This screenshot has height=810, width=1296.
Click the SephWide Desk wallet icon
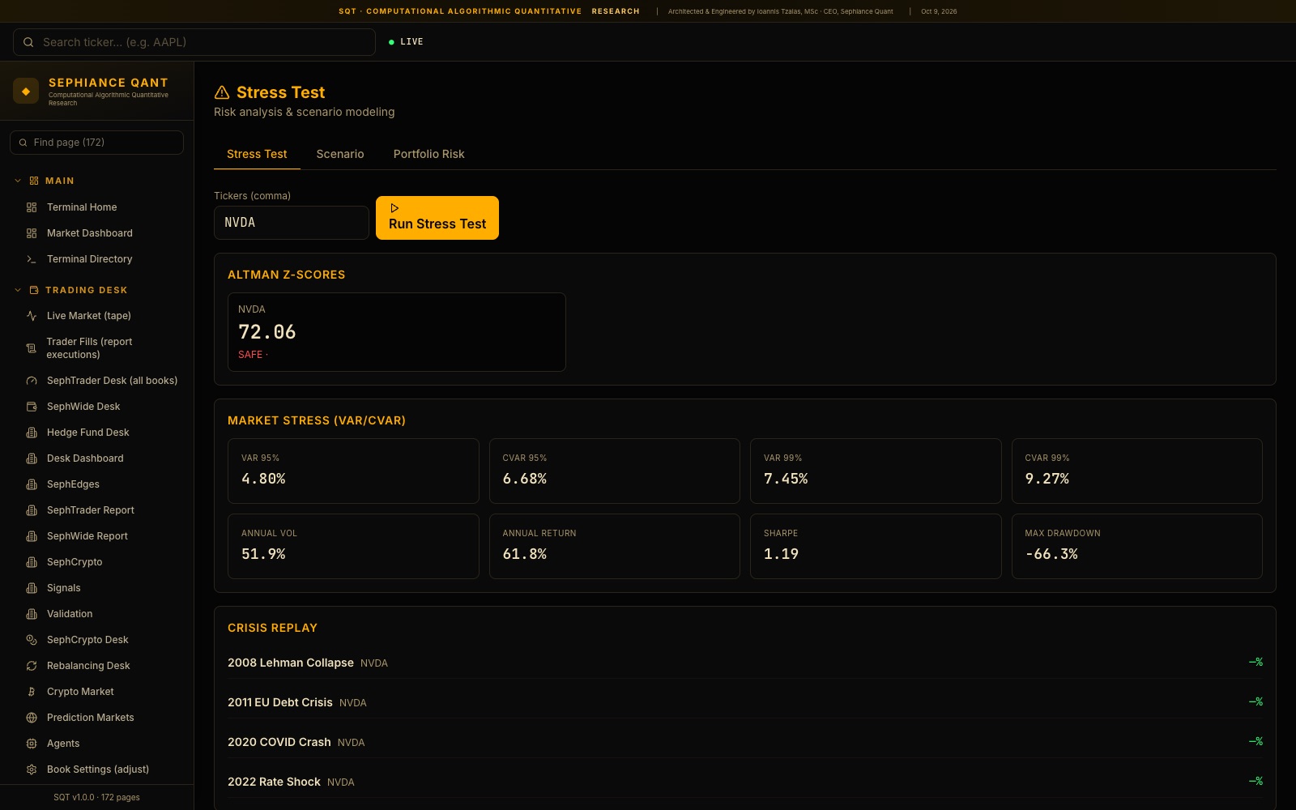pyautogui.click(x=32, y=407)
